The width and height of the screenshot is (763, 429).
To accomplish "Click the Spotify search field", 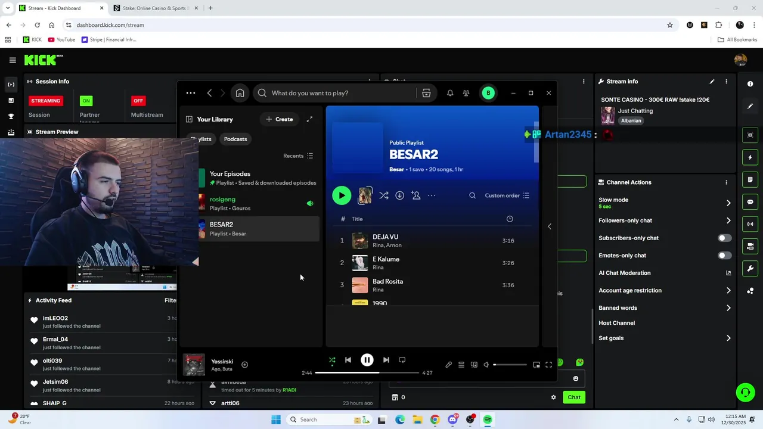I will 343,93.
